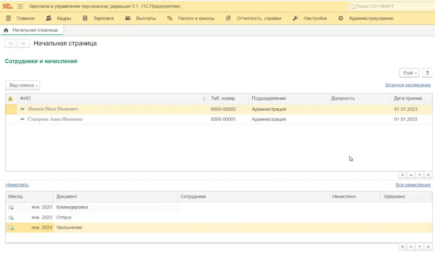This screenshot has height=253, width=435.
Task: Click the Начислить link
Action: coord(17,185)
